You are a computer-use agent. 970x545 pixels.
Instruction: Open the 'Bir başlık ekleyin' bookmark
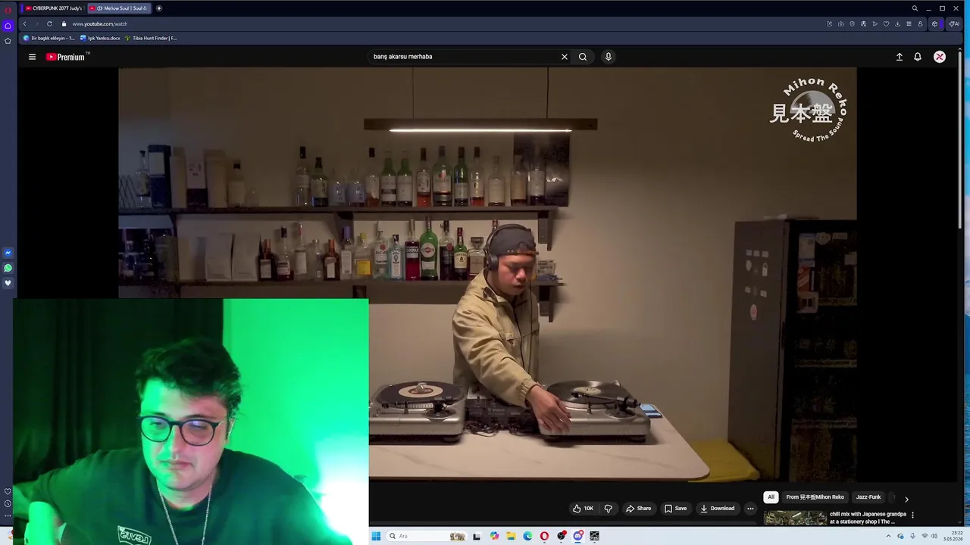[x=49, y=38]
